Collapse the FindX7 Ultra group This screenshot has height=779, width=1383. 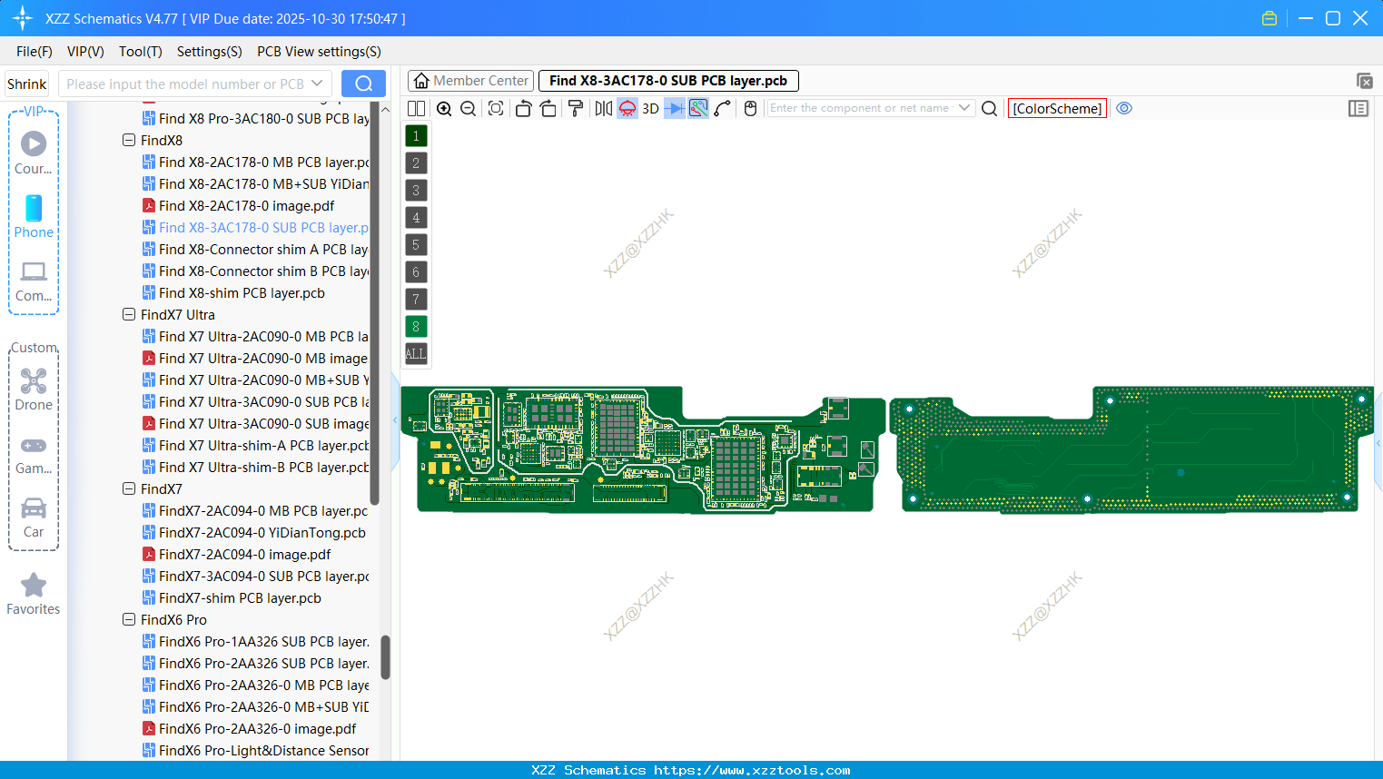(129, 314)
